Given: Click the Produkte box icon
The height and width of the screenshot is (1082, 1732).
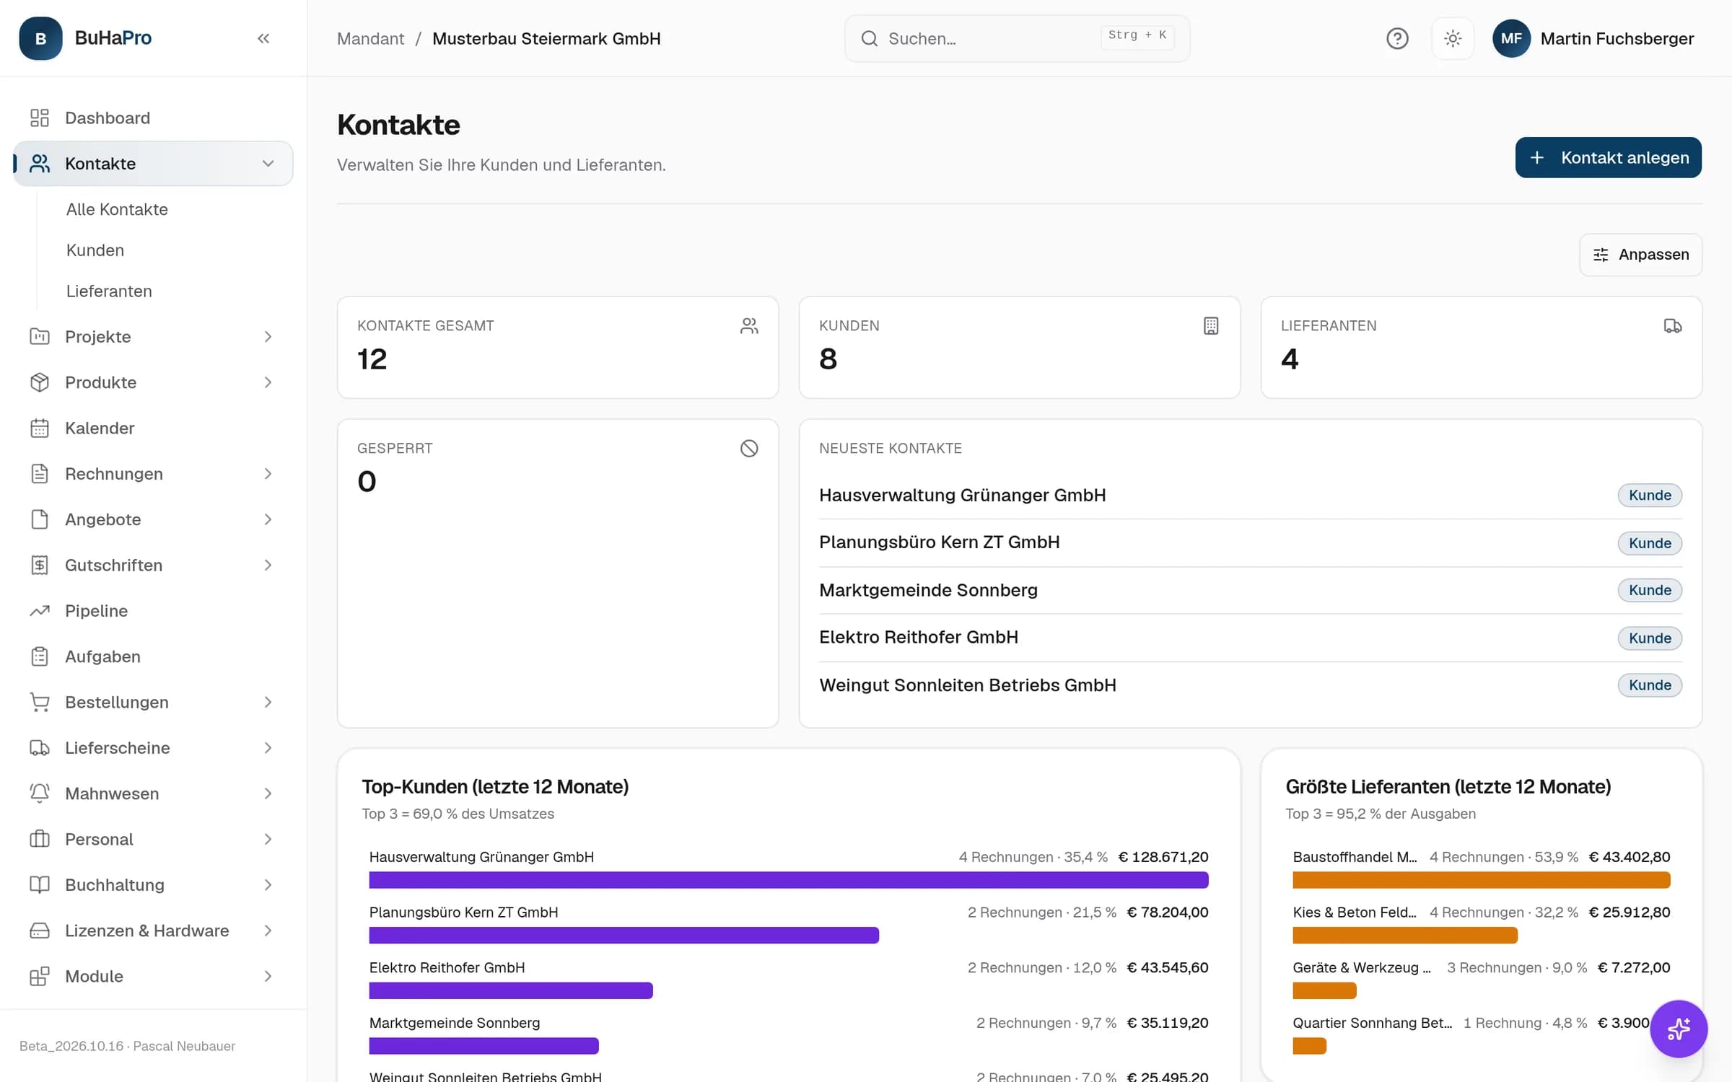Looking at the screenshot, I should (40, 382).
